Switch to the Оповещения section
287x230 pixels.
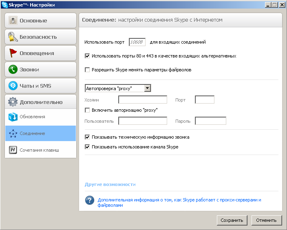(x=40, y=53)
